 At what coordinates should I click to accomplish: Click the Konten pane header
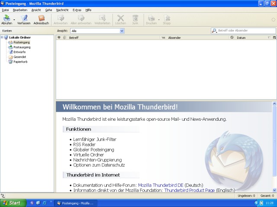point(7,31)
